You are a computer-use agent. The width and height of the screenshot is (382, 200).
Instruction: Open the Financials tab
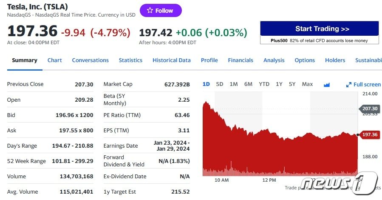coord(241,60)
